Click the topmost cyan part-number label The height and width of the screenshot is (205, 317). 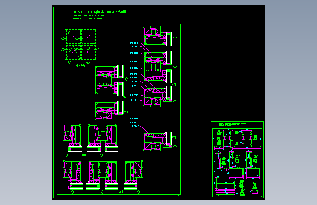point(134,43)
